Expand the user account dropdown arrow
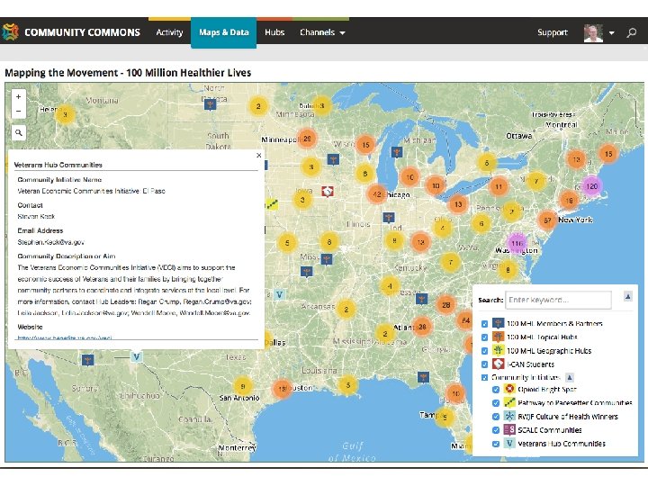 point(612,33)
